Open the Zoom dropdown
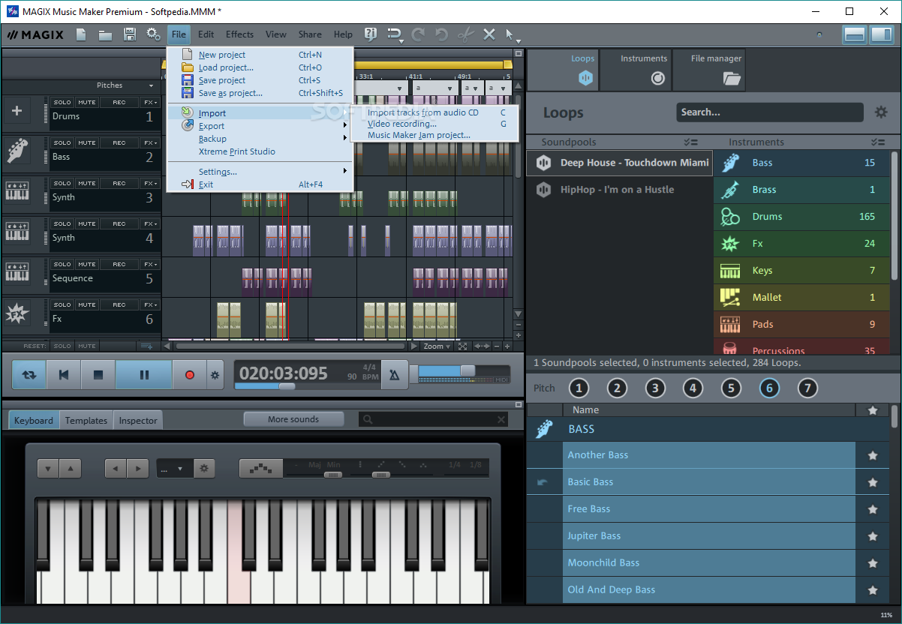 coord(437,346)
